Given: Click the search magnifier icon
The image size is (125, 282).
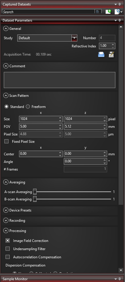Looking at the screenshot, I should click(97, 12).
